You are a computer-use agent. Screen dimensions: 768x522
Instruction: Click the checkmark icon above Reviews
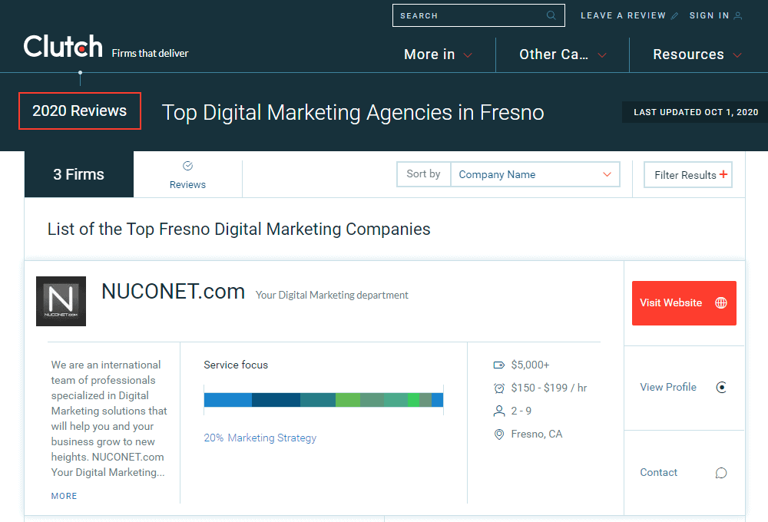(x=187, y=166)
